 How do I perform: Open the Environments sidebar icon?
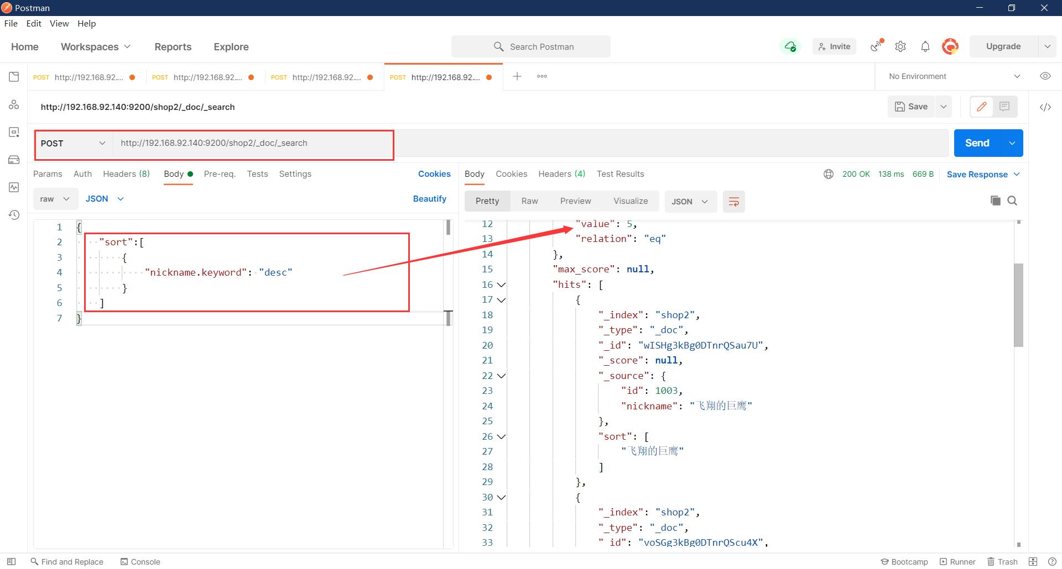click(x=14, y=132)
